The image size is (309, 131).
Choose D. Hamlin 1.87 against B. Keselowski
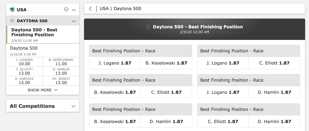[x=166, y=122]
